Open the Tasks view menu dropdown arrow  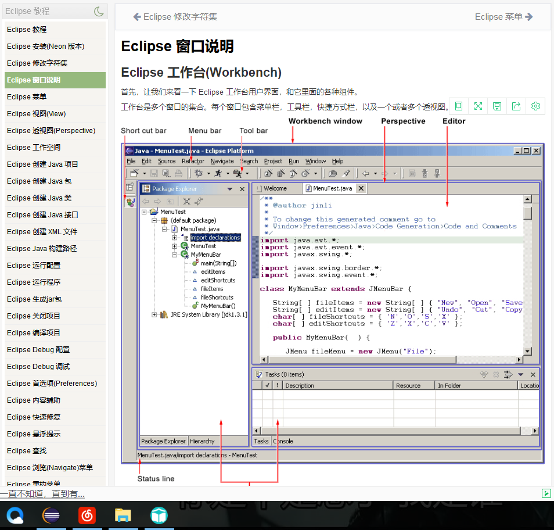tap(520, 374)
